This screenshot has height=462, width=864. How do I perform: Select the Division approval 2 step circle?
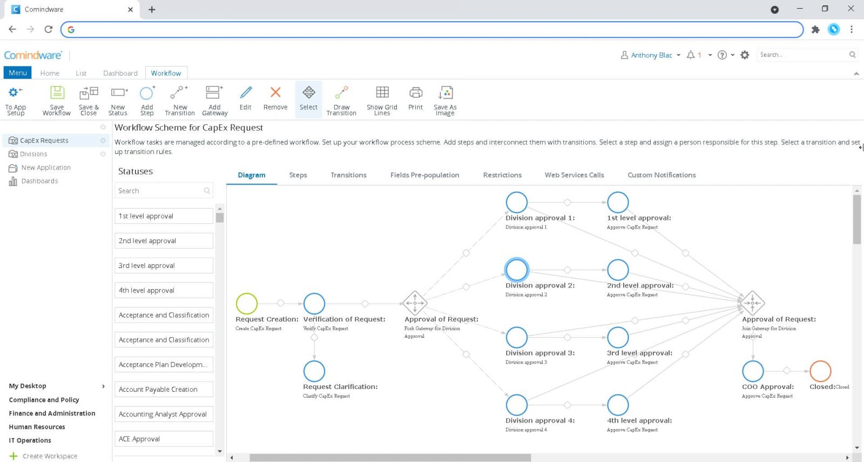coord(517,270)
